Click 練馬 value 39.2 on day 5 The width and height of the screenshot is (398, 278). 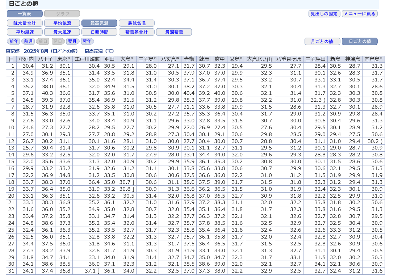coord(204,93)
